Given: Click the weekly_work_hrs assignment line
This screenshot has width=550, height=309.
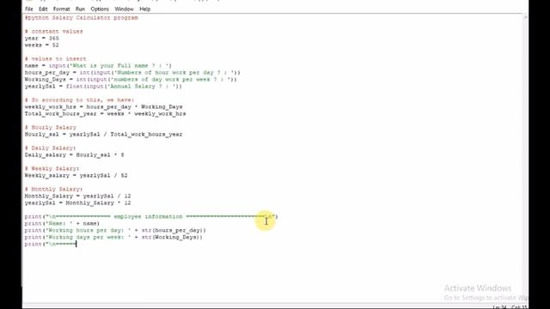Looking at the screenshot, I should 103,106.
